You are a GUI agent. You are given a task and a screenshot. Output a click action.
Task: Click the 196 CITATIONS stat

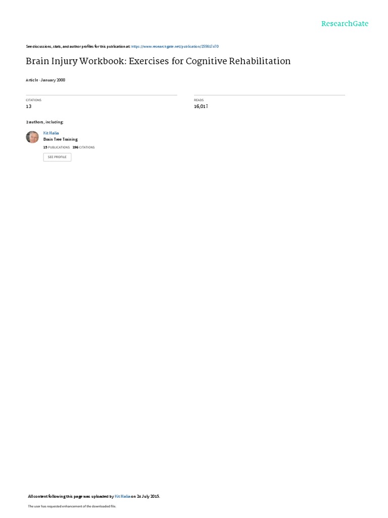pos(83,147)
